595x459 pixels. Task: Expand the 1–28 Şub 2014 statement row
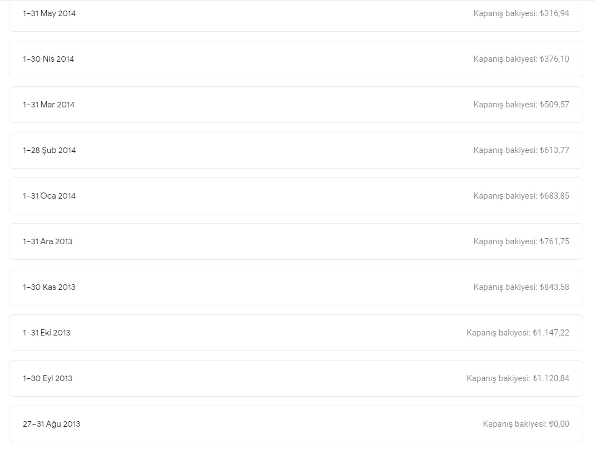(x=296, y=150)
